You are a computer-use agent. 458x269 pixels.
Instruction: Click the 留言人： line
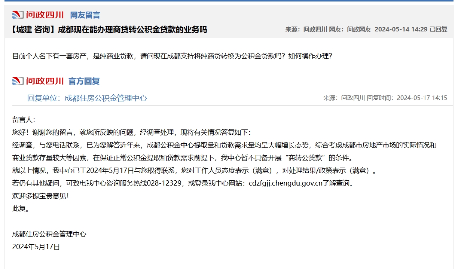tap(24, 120)
